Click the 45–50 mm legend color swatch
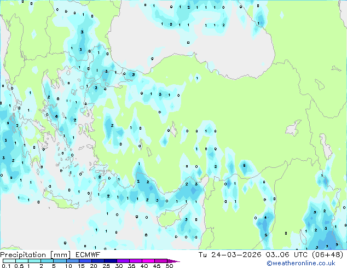 coord(161,261)
